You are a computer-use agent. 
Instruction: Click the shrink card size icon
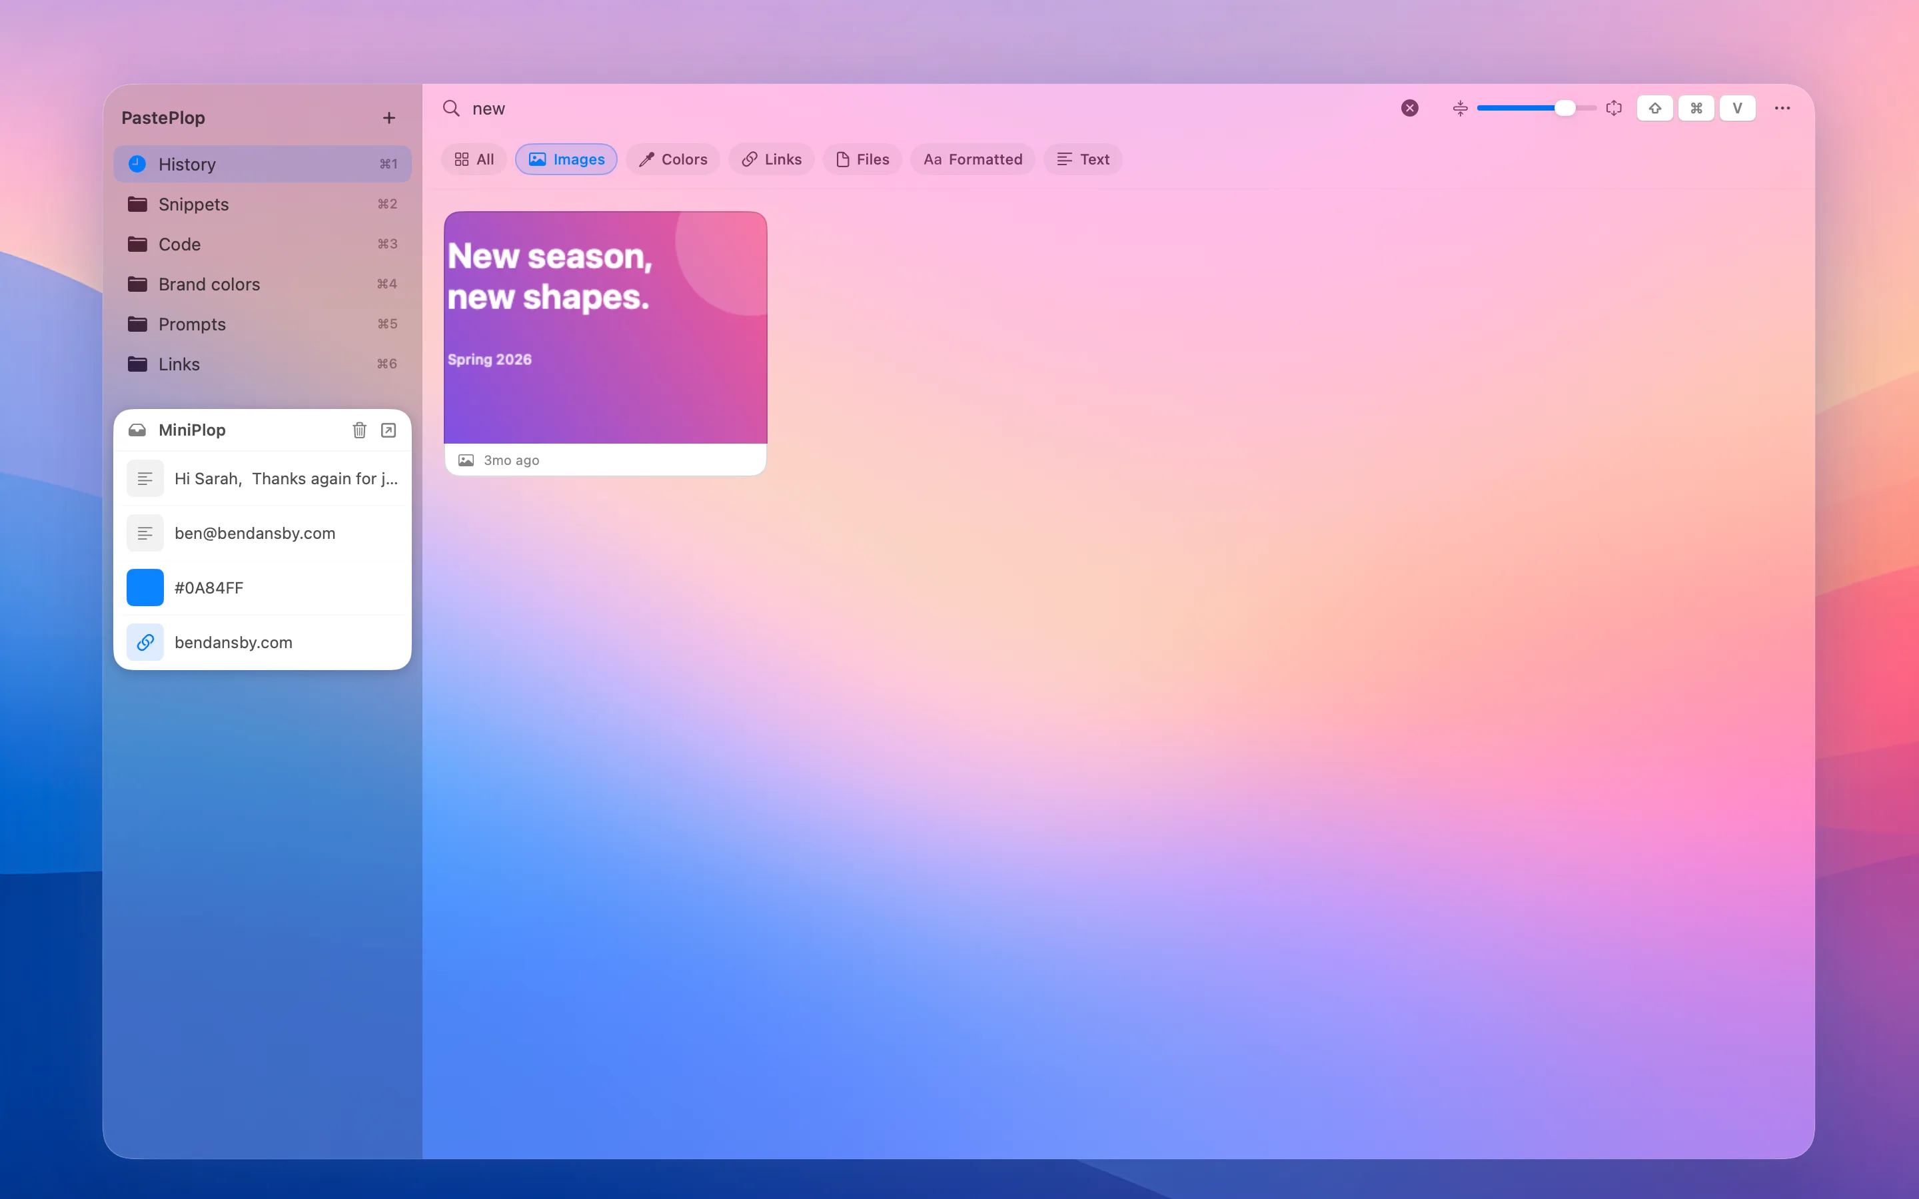coord(1460,108)
